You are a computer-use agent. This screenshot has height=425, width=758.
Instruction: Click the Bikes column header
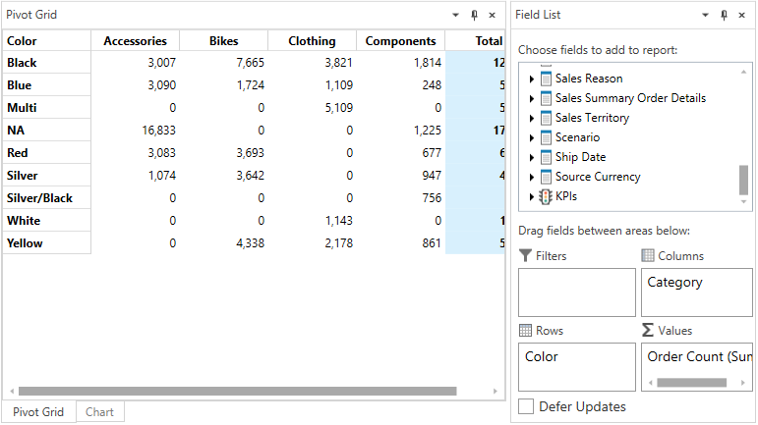point(224,41)
